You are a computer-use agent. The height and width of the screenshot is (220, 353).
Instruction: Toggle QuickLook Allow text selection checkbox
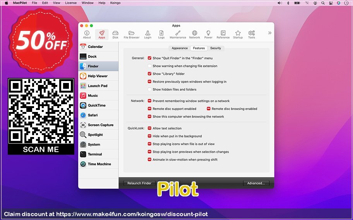[x=149, y=128]
